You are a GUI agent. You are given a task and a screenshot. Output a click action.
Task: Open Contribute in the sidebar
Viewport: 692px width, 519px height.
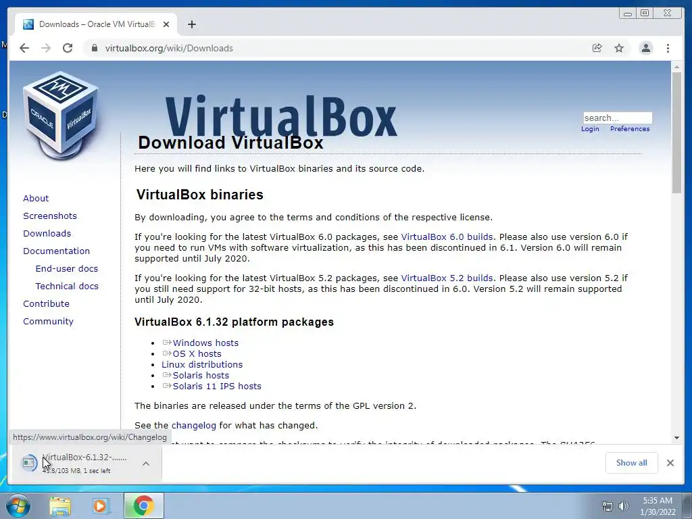point(47,304)
